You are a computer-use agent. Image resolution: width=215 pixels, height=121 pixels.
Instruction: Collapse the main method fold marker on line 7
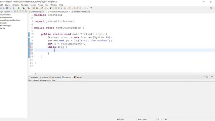click(34, 34)
